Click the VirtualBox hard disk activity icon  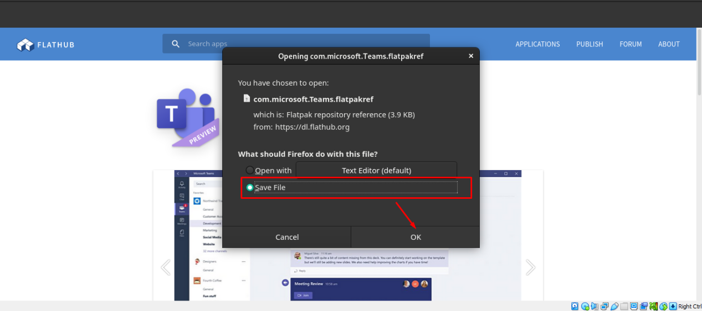[575, 306]
